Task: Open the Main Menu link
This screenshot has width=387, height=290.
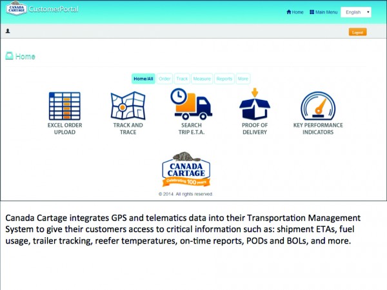Action: (x=323, y=12)
